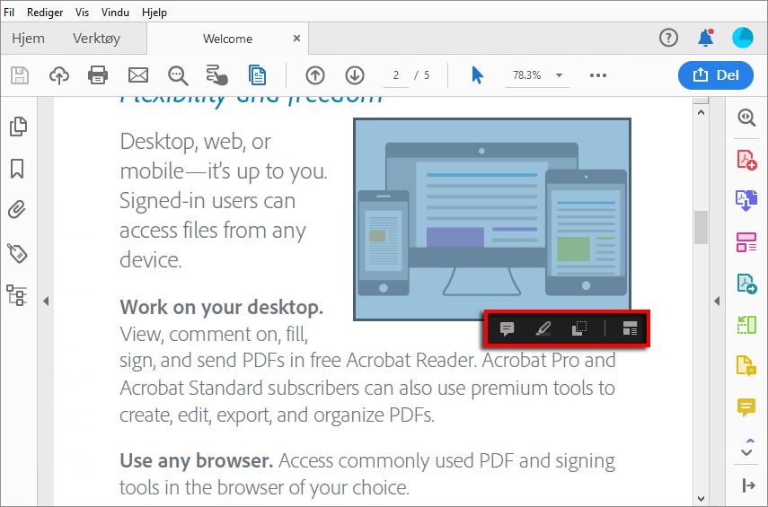Open the pink Edit PDF layout tool
Viewport: 768px width, 507px height.
tap(746, 242)
